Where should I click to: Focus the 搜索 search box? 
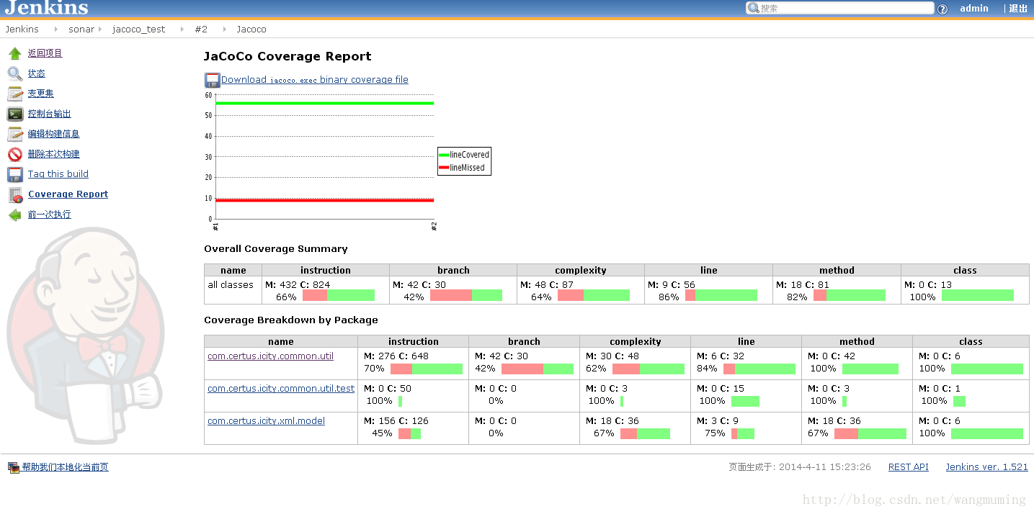840,8
